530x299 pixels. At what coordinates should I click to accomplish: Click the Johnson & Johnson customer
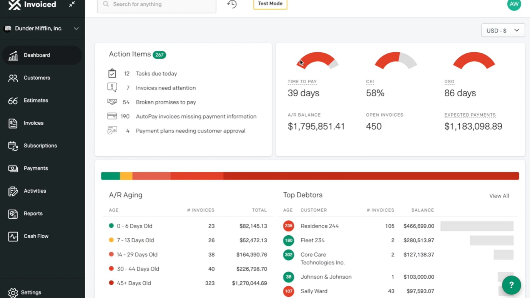tap(326, 277)
